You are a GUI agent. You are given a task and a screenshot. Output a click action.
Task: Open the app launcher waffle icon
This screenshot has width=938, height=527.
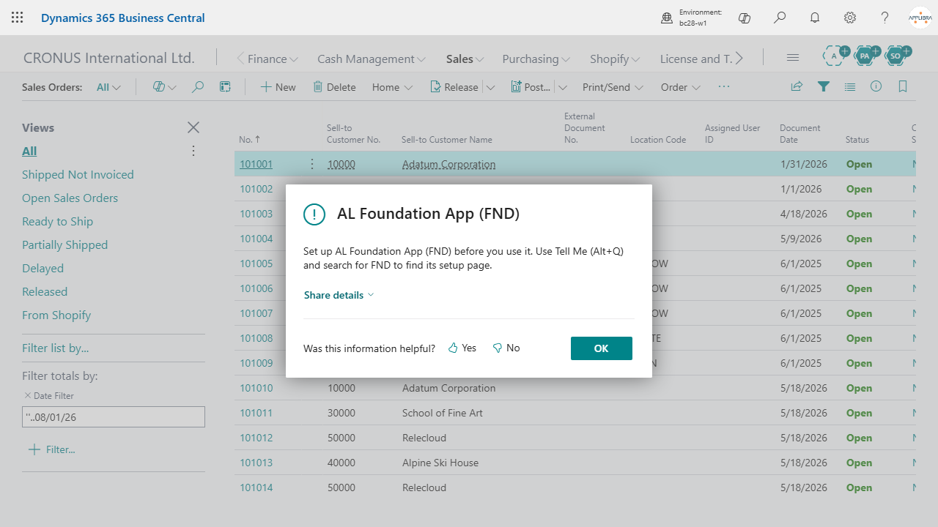coord(18,18)
